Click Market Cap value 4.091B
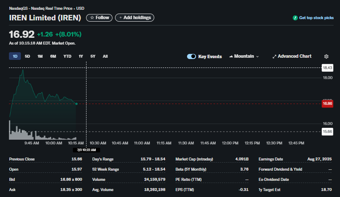The width and height of the screenshot is (340, 197). 242,159
